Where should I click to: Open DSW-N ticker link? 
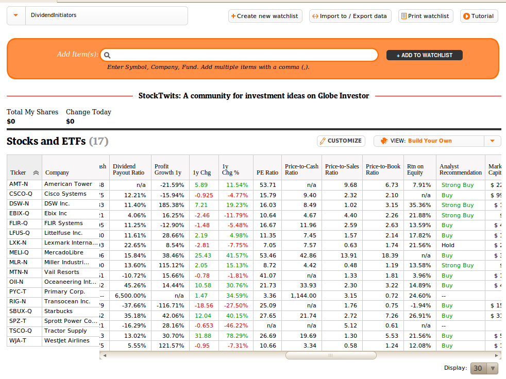pos(19,203)
